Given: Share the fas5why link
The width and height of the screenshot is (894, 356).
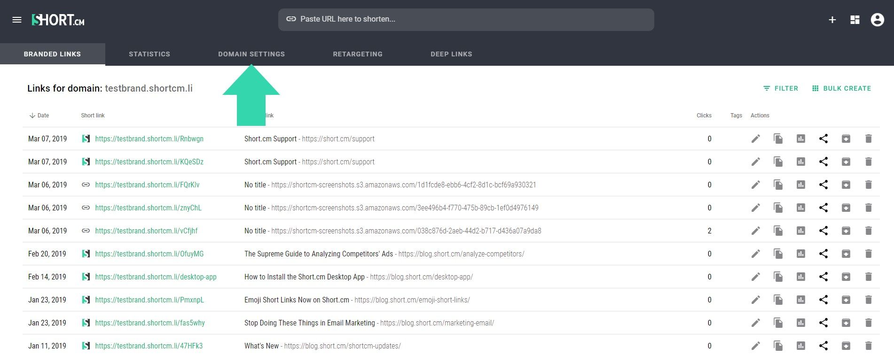Looking at the screenshot, I should pyautogui.click(x=823, y=323).
